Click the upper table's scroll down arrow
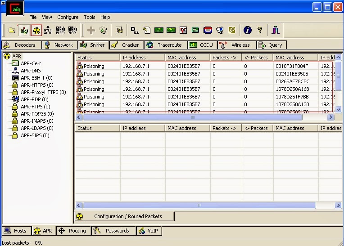 (x=338, y=109)
